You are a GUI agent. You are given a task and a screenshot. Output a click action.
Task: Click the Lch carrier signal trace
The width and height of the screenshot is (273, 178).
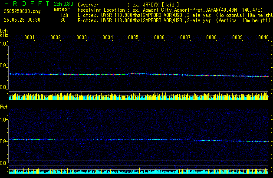(x=138, y=75)
